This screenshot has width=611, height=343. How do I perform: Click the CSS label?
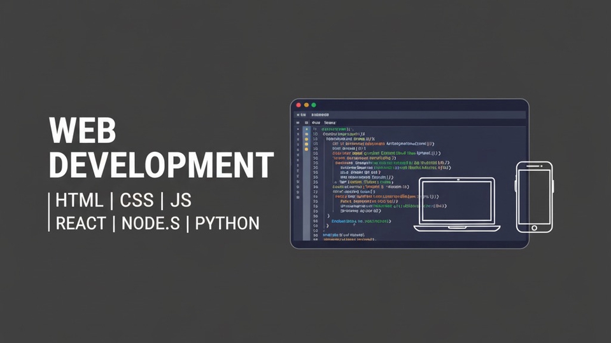[x=137, y=201]
